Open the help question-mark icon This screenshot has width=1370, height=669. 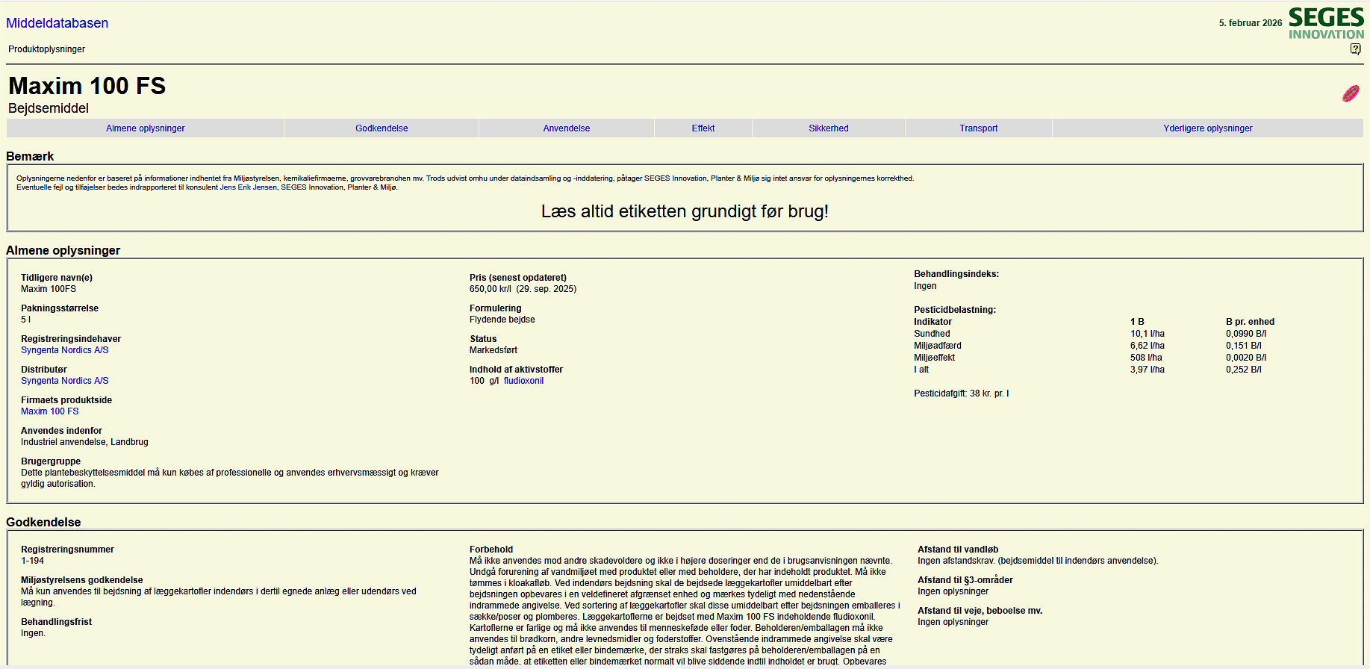(1355, 49)
